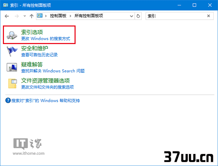Image resolution: width=218 pixels, height=166 pixels.
Task: Open the recent locations dropdown arrow
Action: 25,16
